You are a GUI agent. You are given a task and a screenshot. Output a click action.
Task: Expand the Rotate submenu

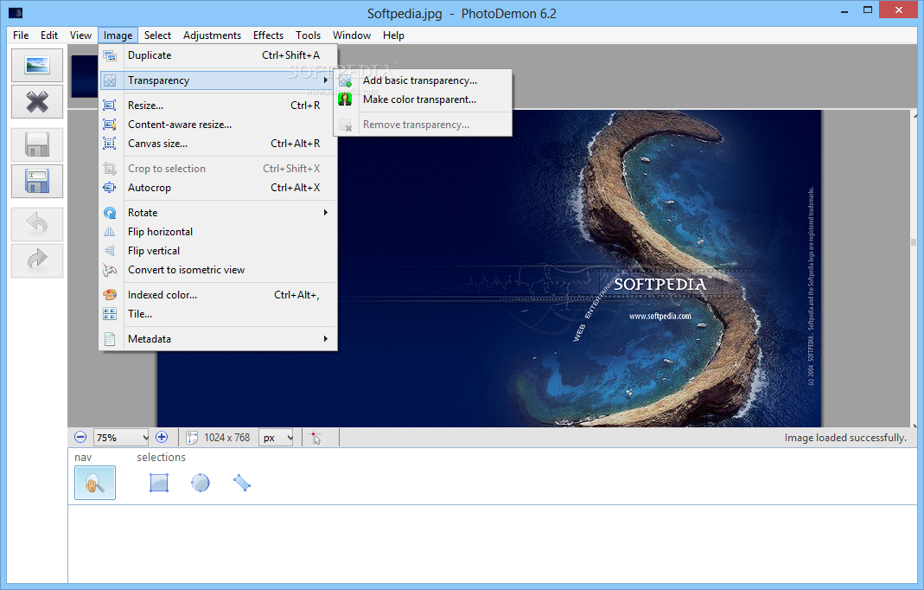click(x=218, y=213)
